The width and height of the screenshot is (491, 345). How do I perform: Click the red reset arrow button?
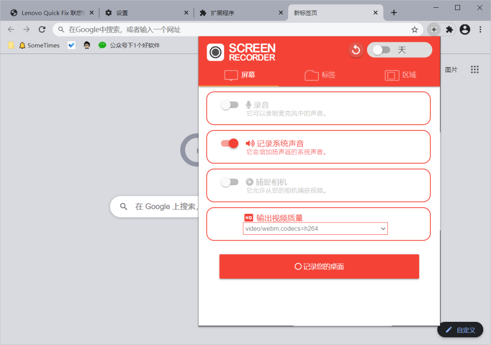click(356, 50)
